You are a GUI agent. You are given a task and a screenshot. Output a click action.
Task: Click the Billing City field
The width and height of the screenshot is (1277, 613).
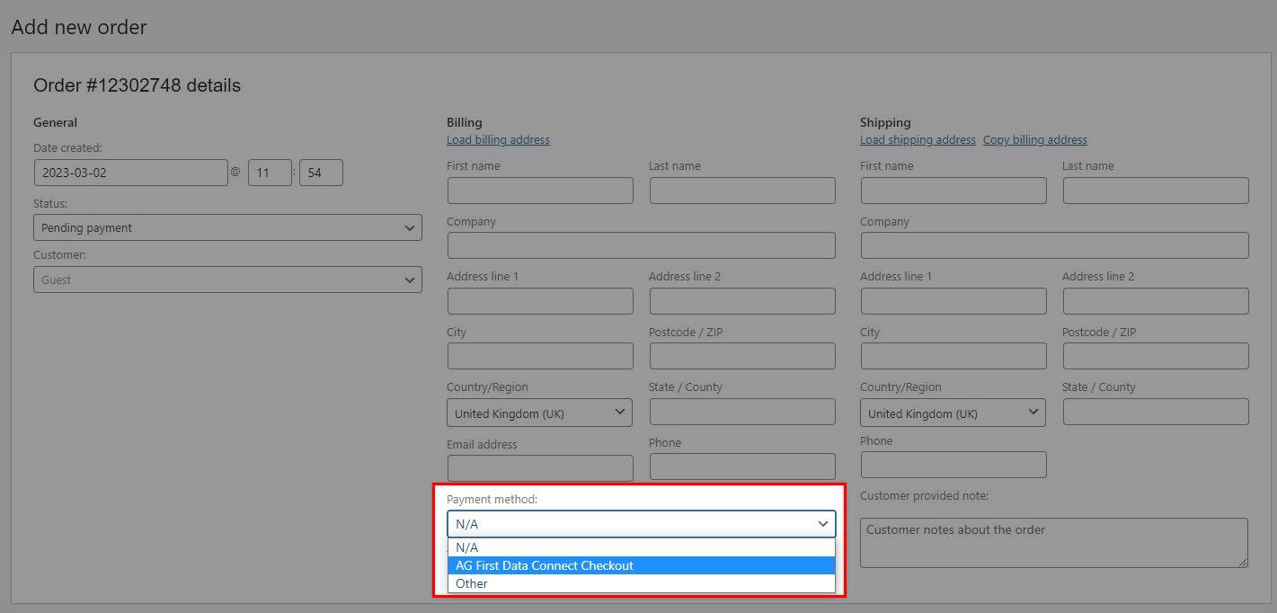tap(540, 356)
